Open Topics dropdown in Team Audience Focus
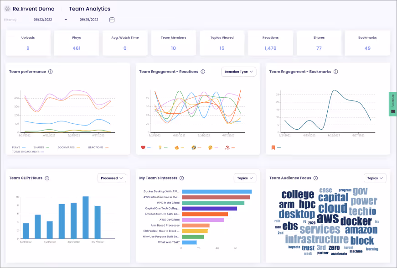The image size is (397, 268). pos(375,178)
